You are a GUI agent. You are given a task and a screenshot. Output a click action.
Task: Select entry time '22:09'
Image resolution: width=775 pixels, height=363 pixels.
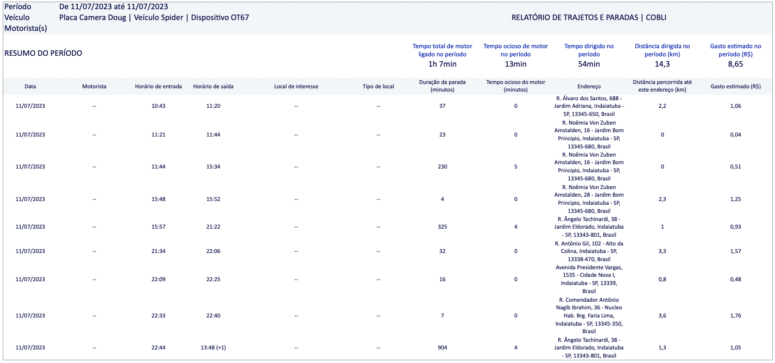tap(159, 279)
